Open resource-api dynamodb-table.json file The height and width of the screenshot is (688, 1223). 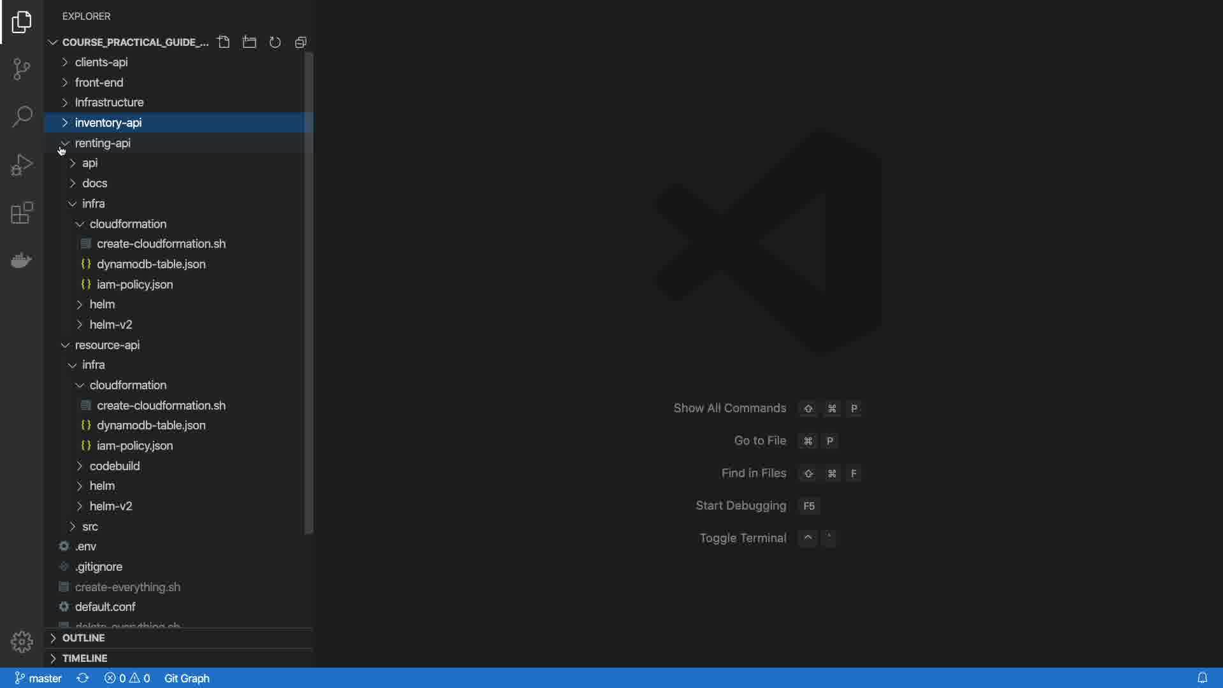click(151, 425)
